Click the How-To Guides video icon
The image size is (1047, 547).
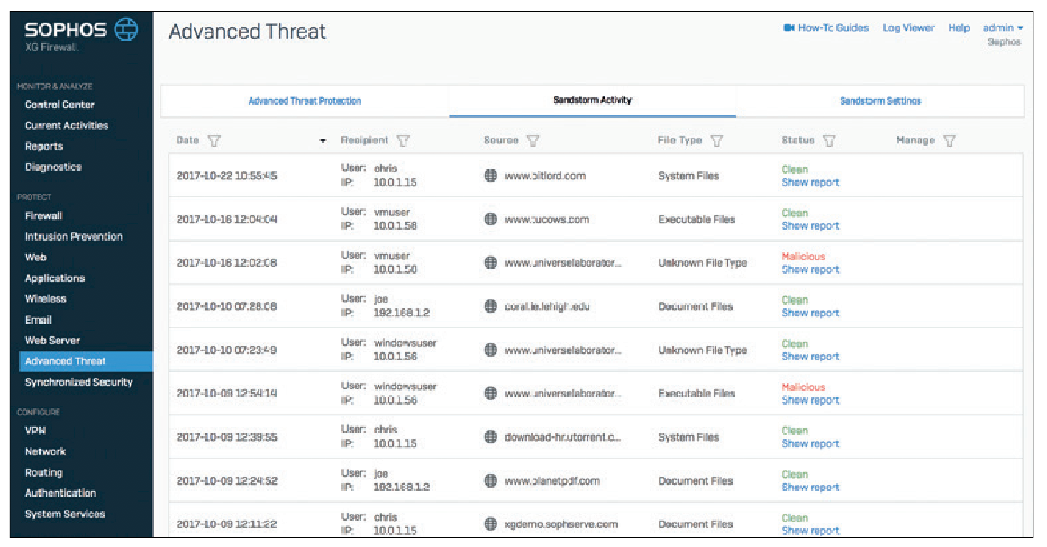point(788,28)
